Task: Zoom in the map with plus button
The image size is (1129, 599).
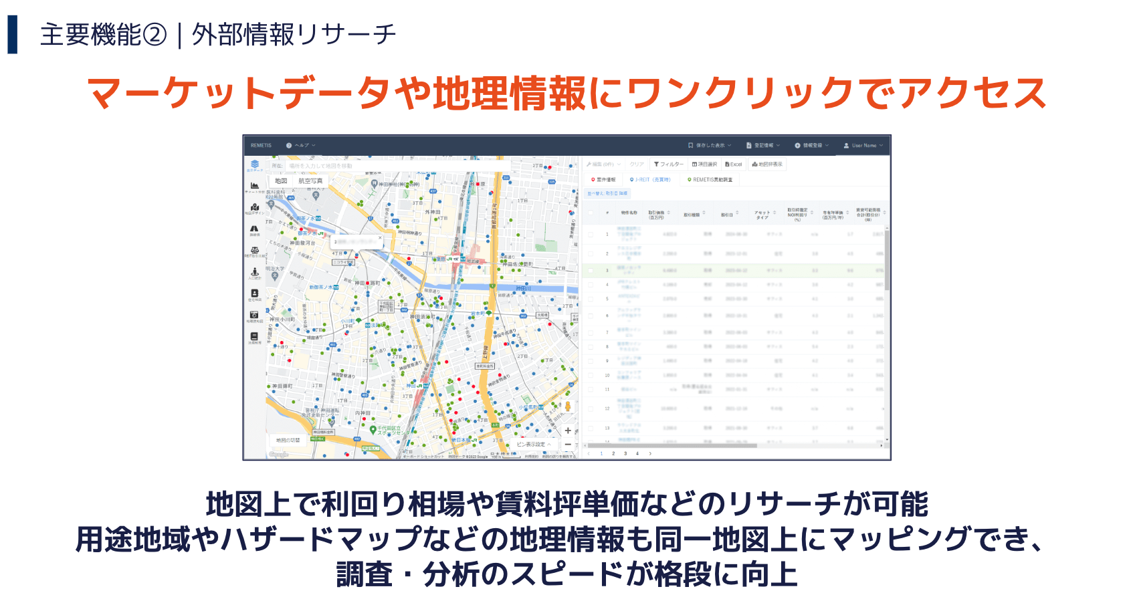Action: [568, 431]
